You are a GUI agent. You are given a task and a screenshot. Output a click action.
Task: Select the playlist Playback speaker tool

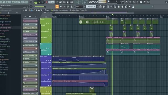(x=48, y=10)
